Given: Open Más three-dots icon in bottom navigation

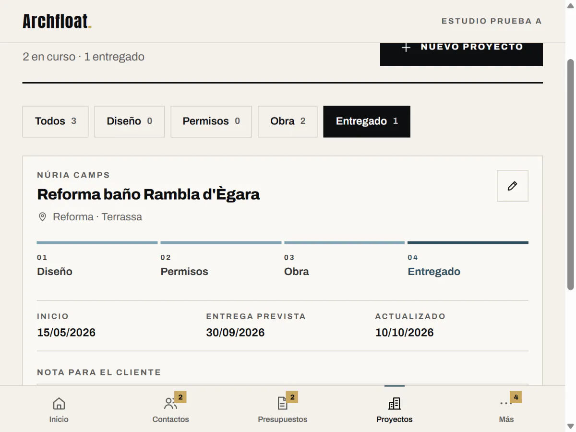Looking at the screenshot, I should point(506,403).
